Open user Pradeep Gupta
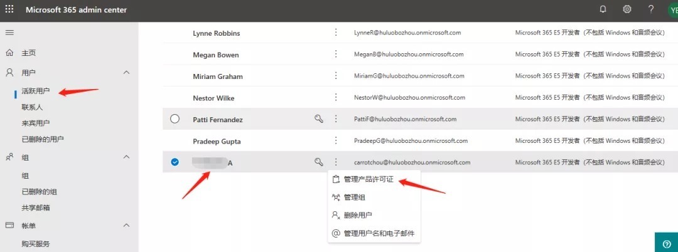This screenshot has width=678, height=252. pyautogui.click(x=217, y=141)
